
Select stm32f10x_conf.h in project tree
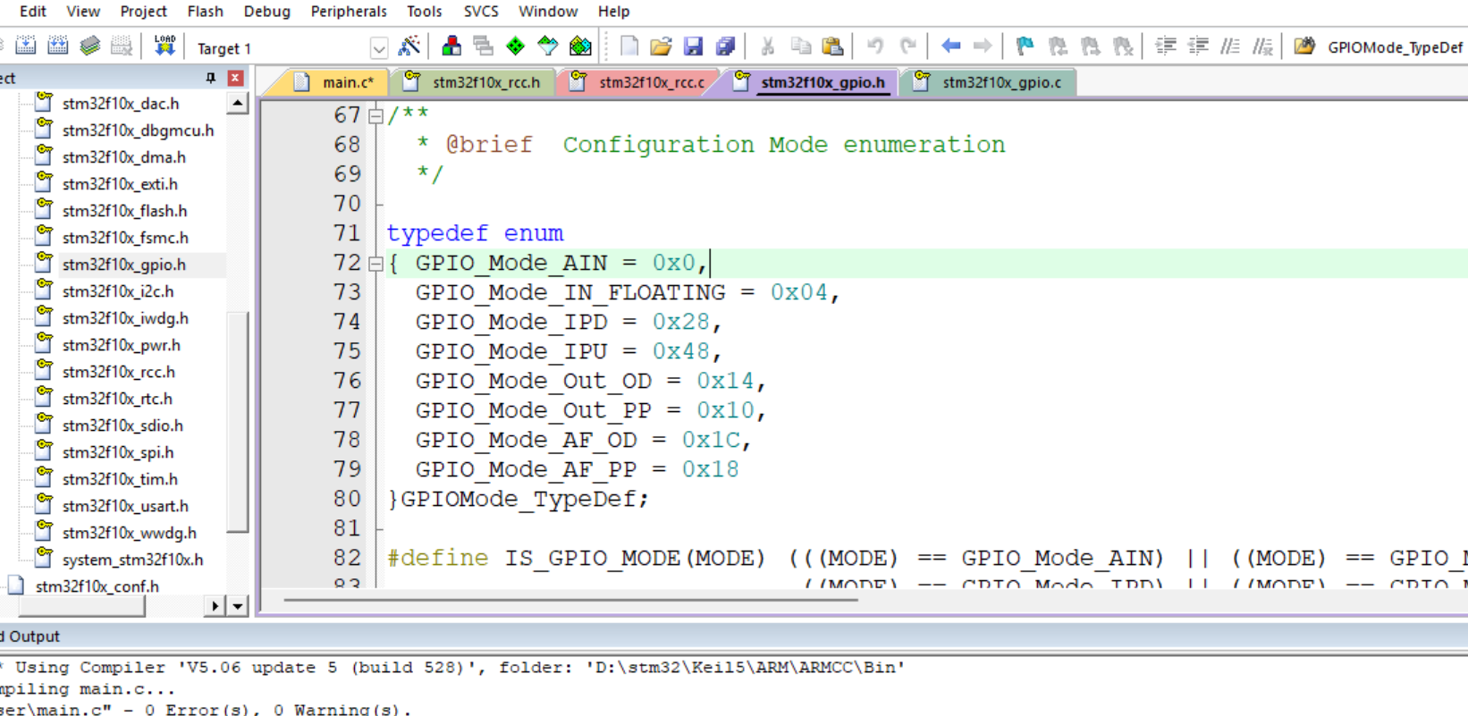pos(97,586)
